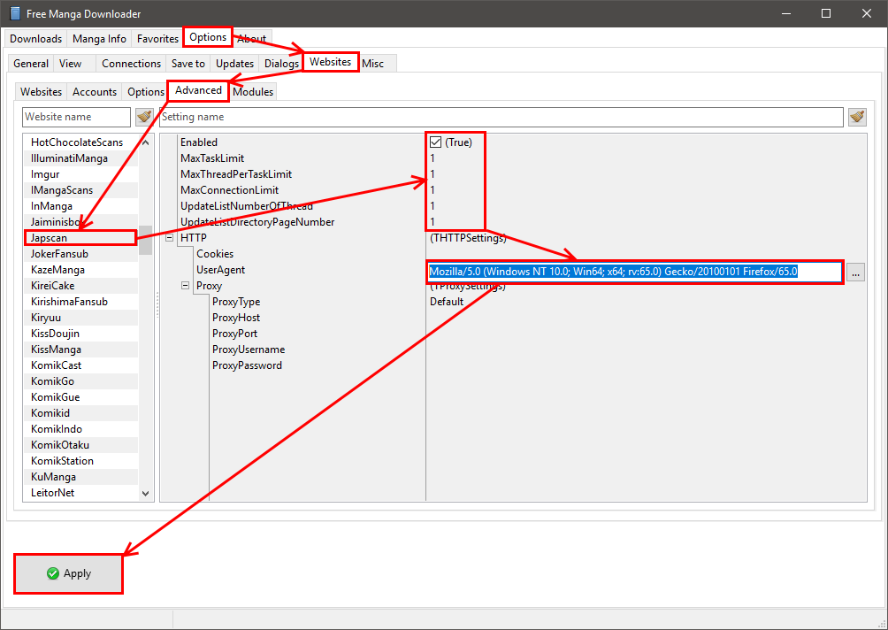Select KomikOtaku in the website list

pos(80,445)
